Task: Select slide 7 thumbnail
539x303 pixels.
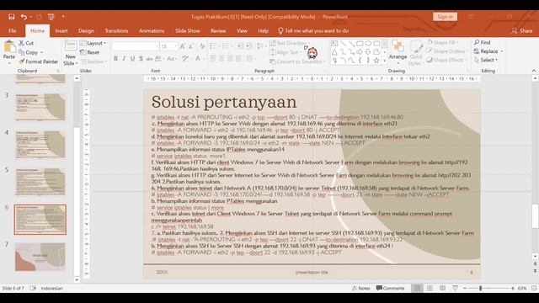Action: [40, 257]
